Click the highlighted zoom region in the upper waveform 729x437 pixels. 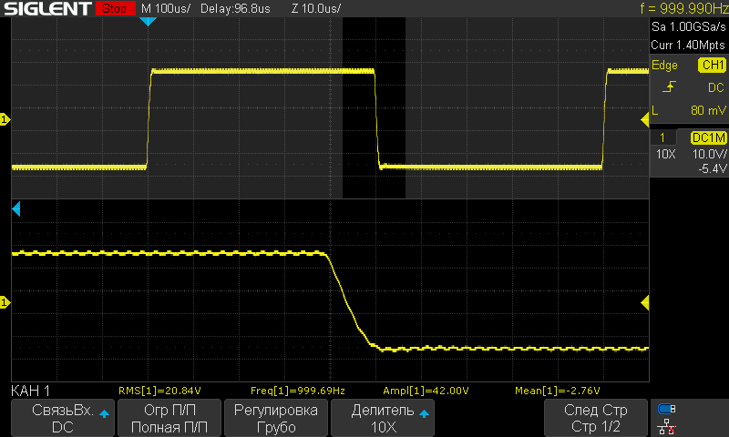pos(374,107)
